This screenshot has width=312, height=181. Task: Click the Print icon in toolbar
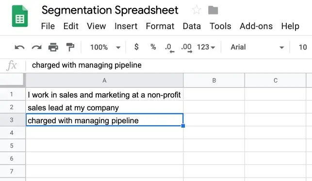[53, 47]
